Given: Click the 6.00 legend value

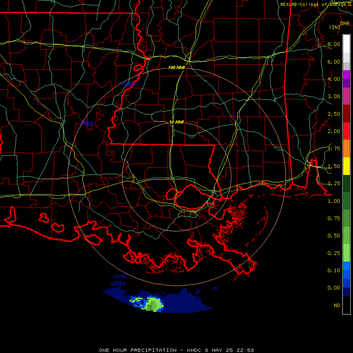Looking at the screenshot, I should 334,62.
